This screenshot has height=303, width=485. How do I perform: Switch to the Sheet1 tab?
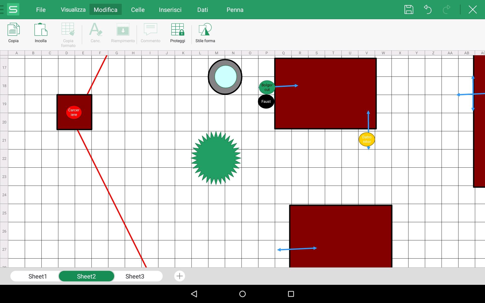pyautogui.click(x=38, y=276)
